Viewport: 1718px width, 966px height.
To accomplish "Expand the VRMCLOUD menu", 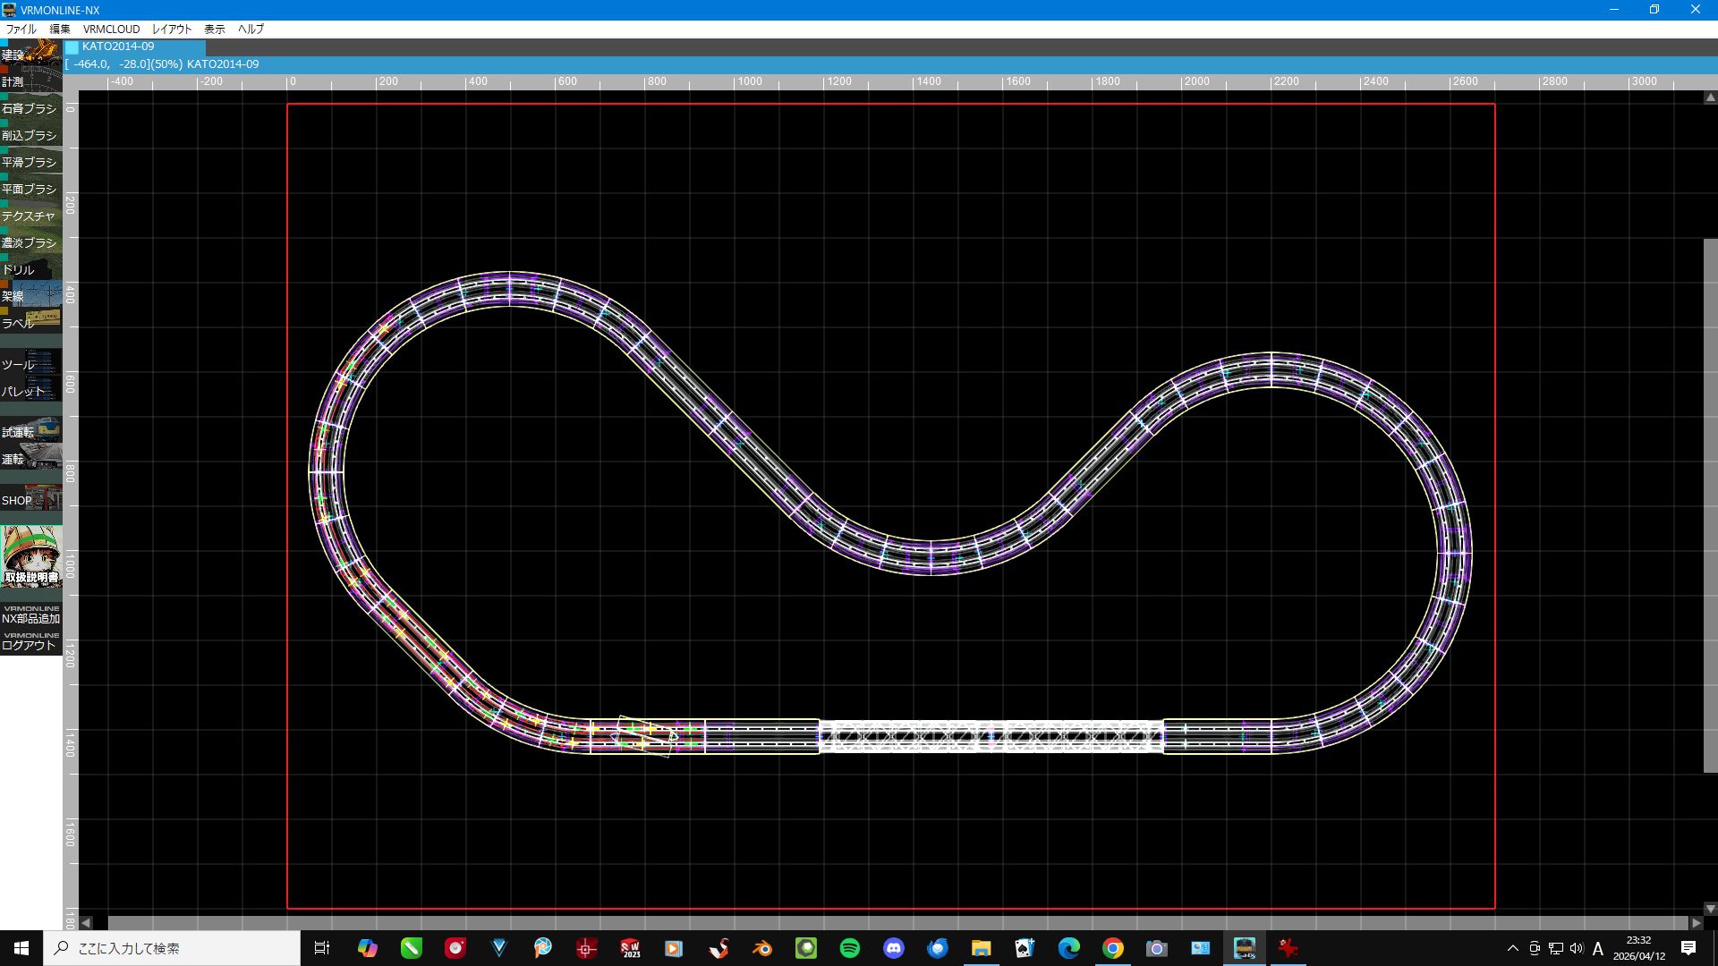I will click(111, 29).
